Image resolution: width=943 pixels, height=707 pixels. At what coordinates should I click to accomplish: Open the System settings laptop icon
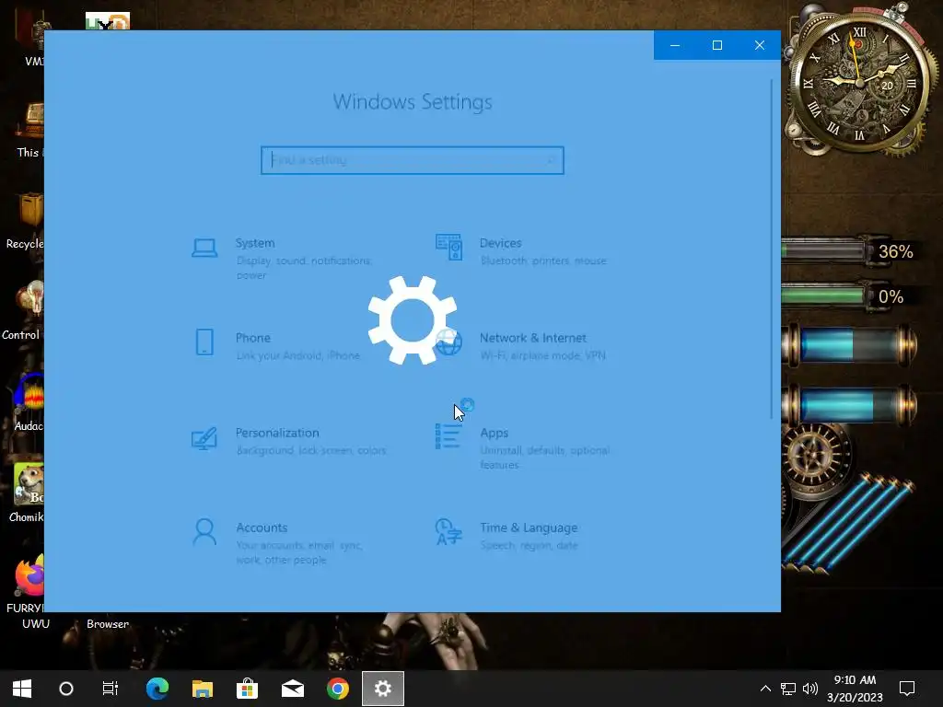[x=204, y=248]
